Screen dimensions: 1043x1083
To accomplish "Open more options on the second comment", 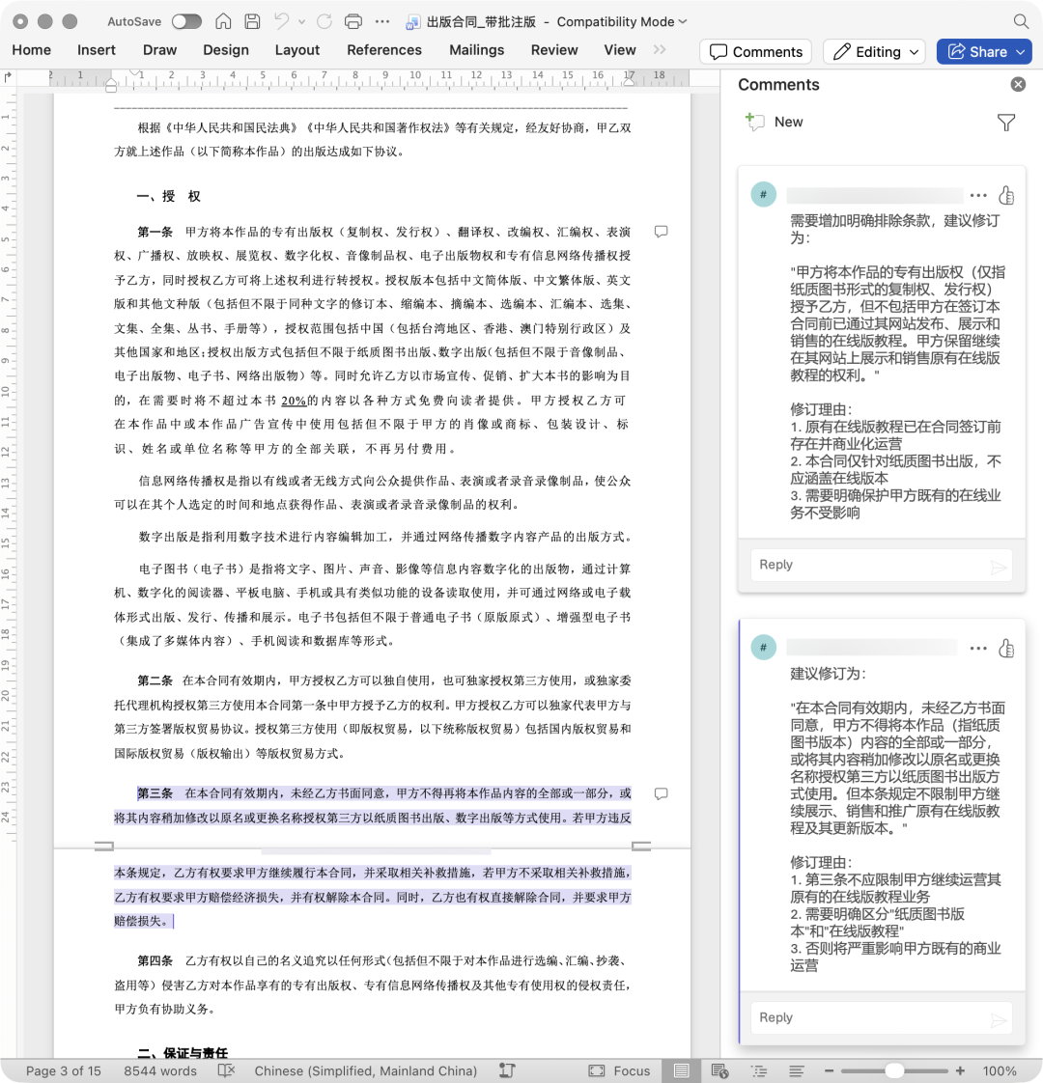I will [x=978, y=649].
